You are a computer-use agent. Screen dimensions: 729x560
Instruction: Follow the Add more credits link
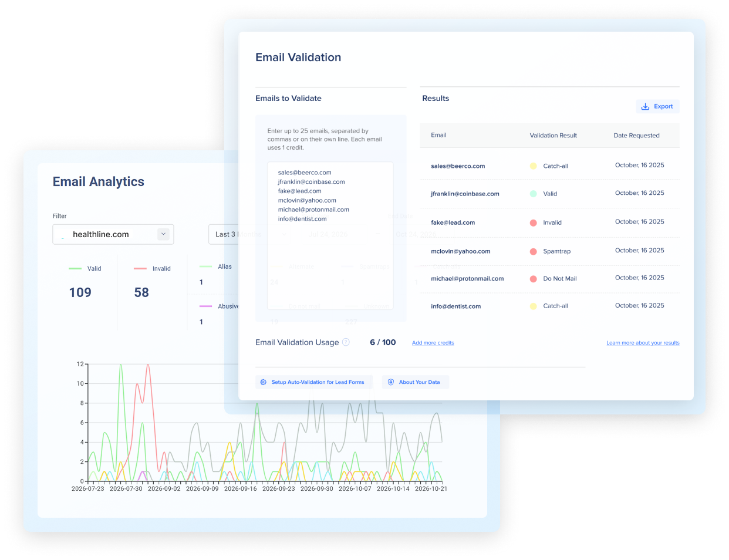[433, 343]
